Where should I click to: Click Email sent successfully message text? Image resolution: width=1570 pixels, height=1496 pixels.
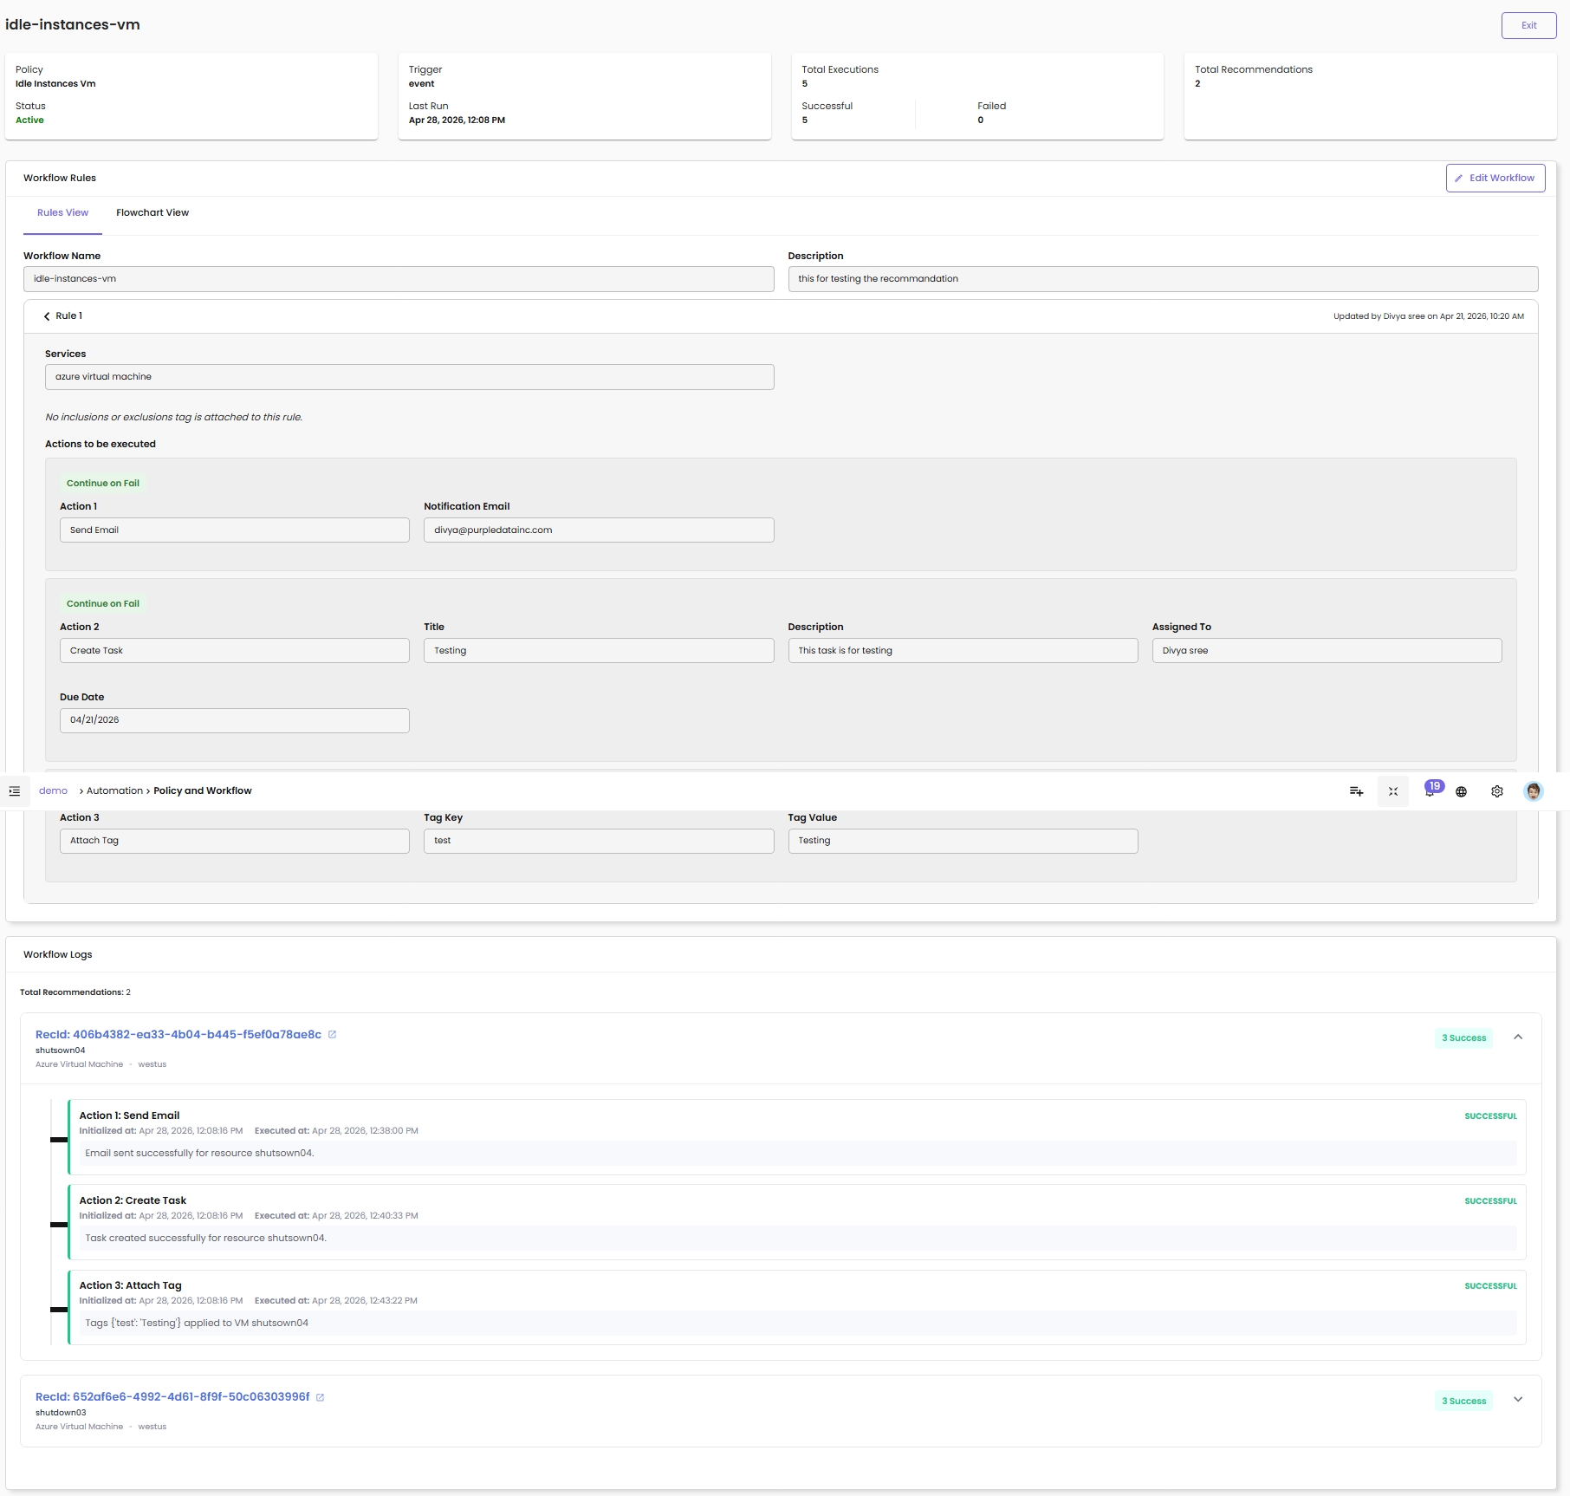click(x=199, y=1154)
